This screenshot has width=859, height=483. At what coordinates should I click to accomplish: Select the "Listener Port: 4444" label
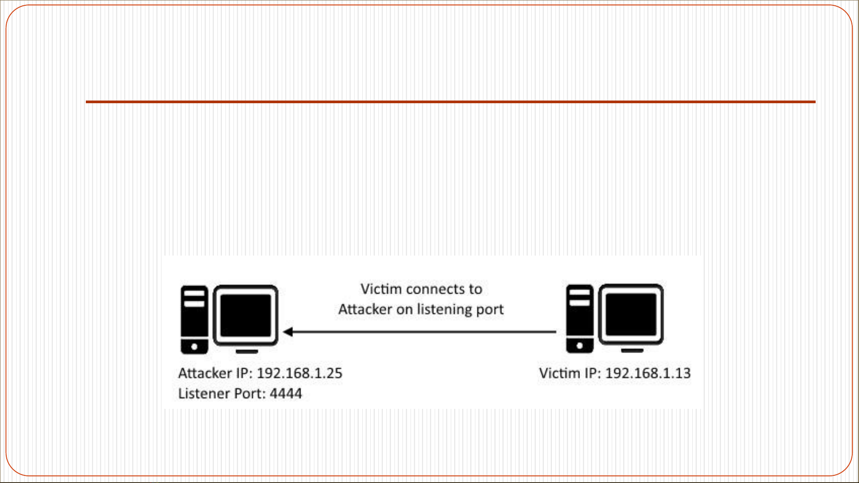pyautogui.click(x=240, y=394)
